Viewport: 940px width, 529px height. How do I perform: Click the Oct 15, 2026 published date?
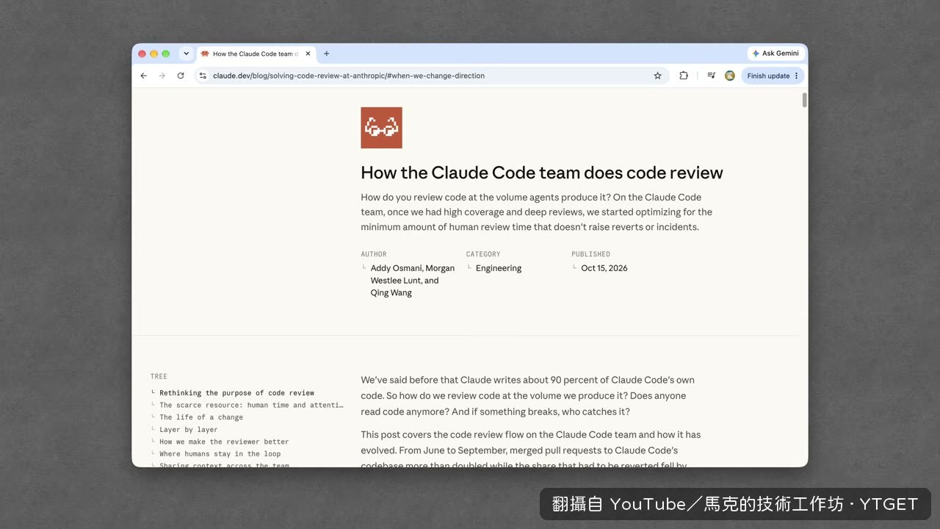(604, 268)
